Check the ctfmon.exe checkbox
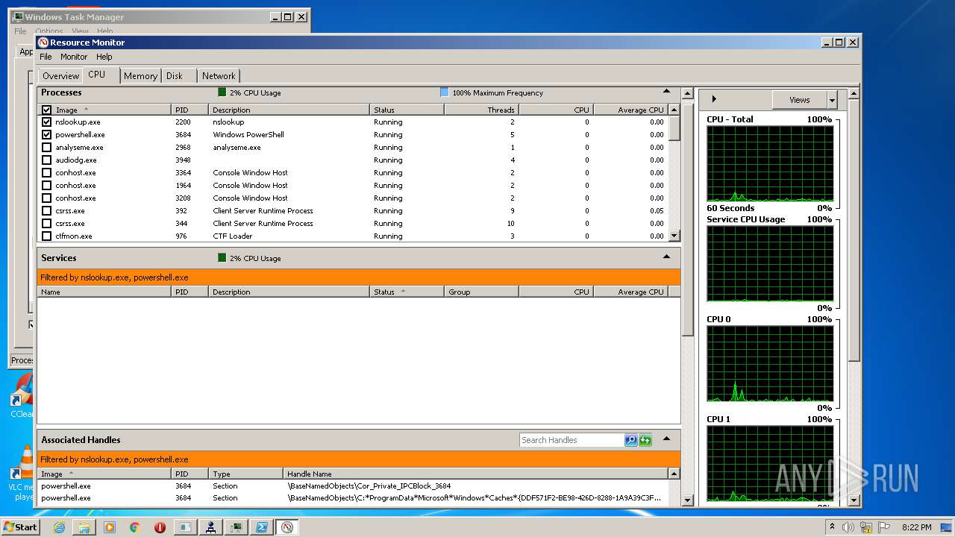The width and height of the screenshot is (955, 537). (x=47, y=236)
